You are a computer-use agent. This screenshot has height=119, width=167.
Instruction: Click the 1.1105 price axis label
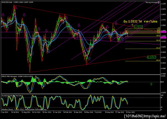163,4
